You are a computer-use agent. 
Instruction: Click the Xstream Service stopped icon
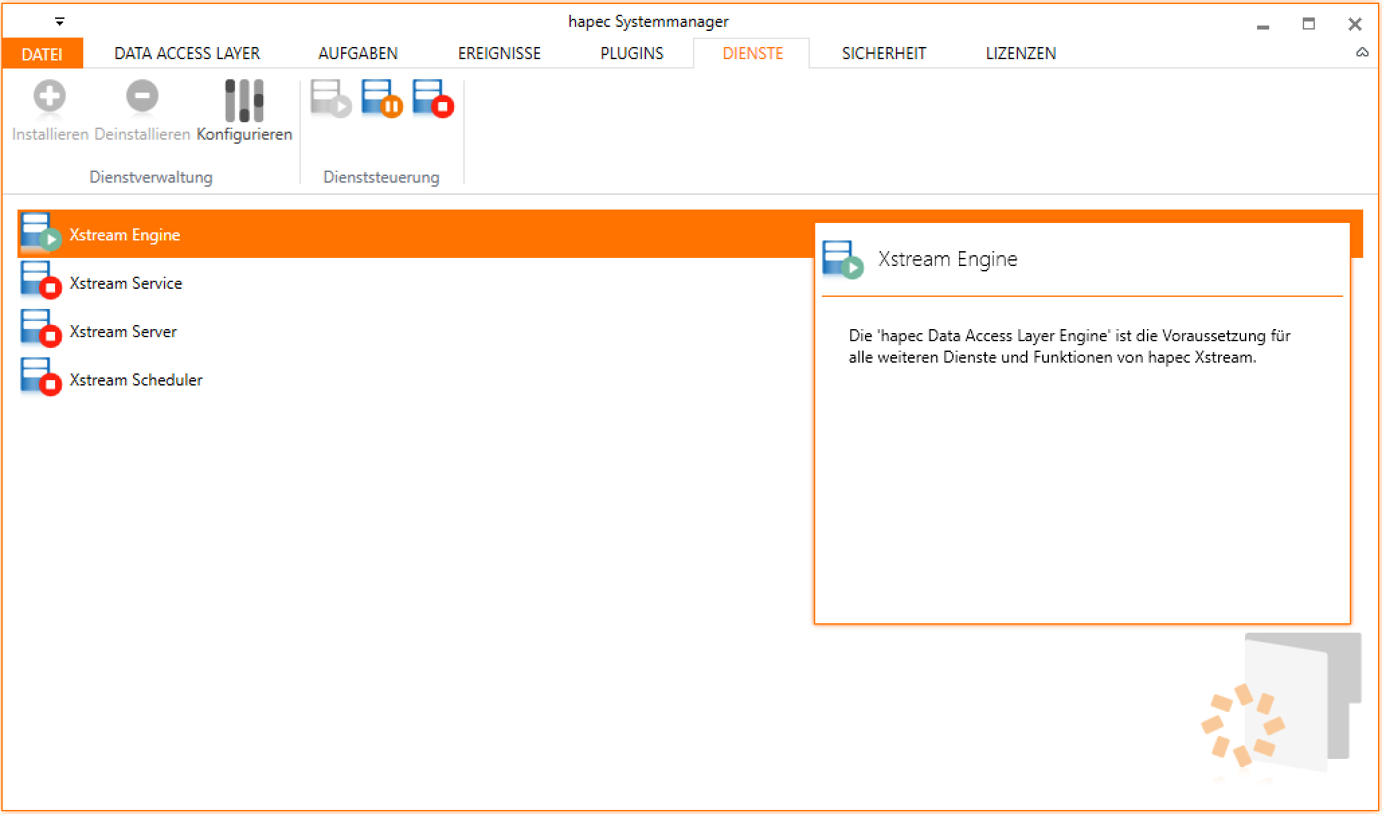[x=40, y=280]
